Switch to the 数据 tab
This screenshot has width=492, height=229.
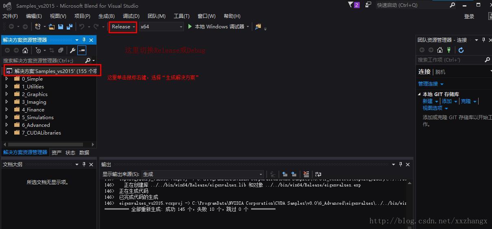point(84,152)
